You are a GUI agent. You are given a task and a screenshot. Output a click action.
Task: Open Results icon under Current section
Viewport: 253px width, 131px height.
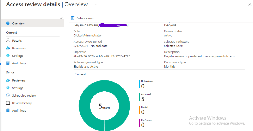pos(8,41)
